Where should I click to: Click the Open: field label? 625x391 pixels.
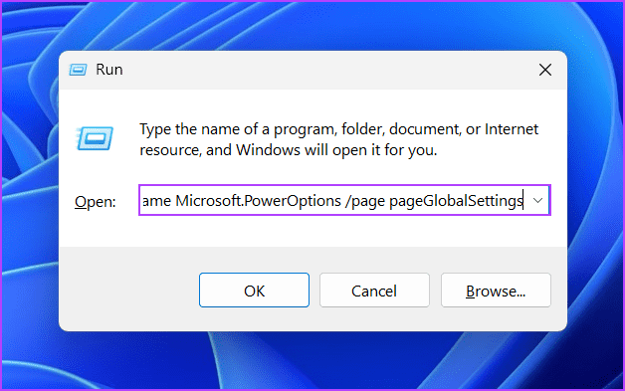tap(95, 202)
